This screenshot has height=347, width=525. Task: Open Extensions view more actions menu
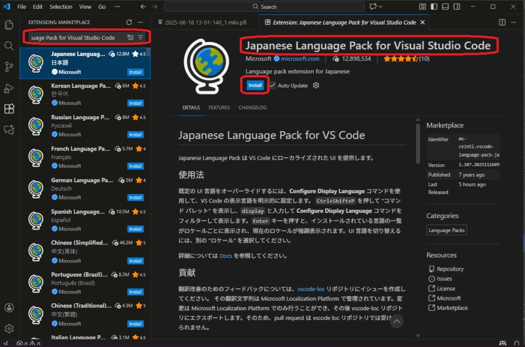pos(141,23)
